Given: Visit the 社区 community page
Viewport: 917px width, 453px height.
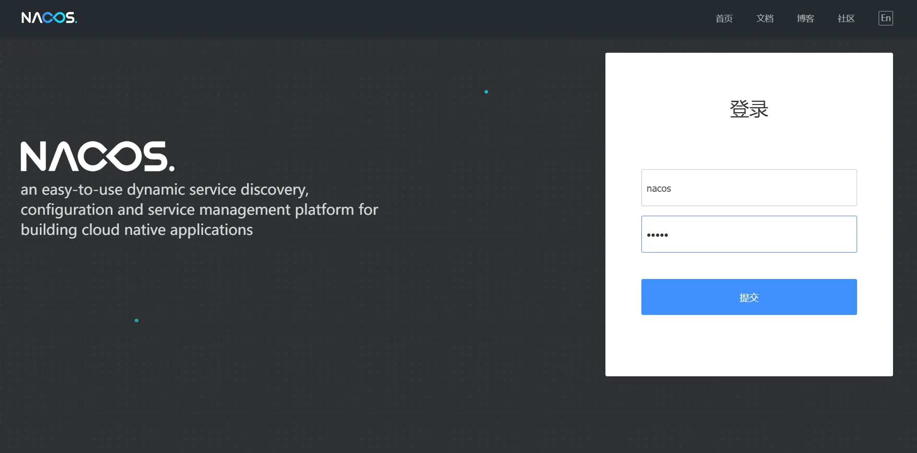Looking at the screenshot, I should (x=846, y=19).
